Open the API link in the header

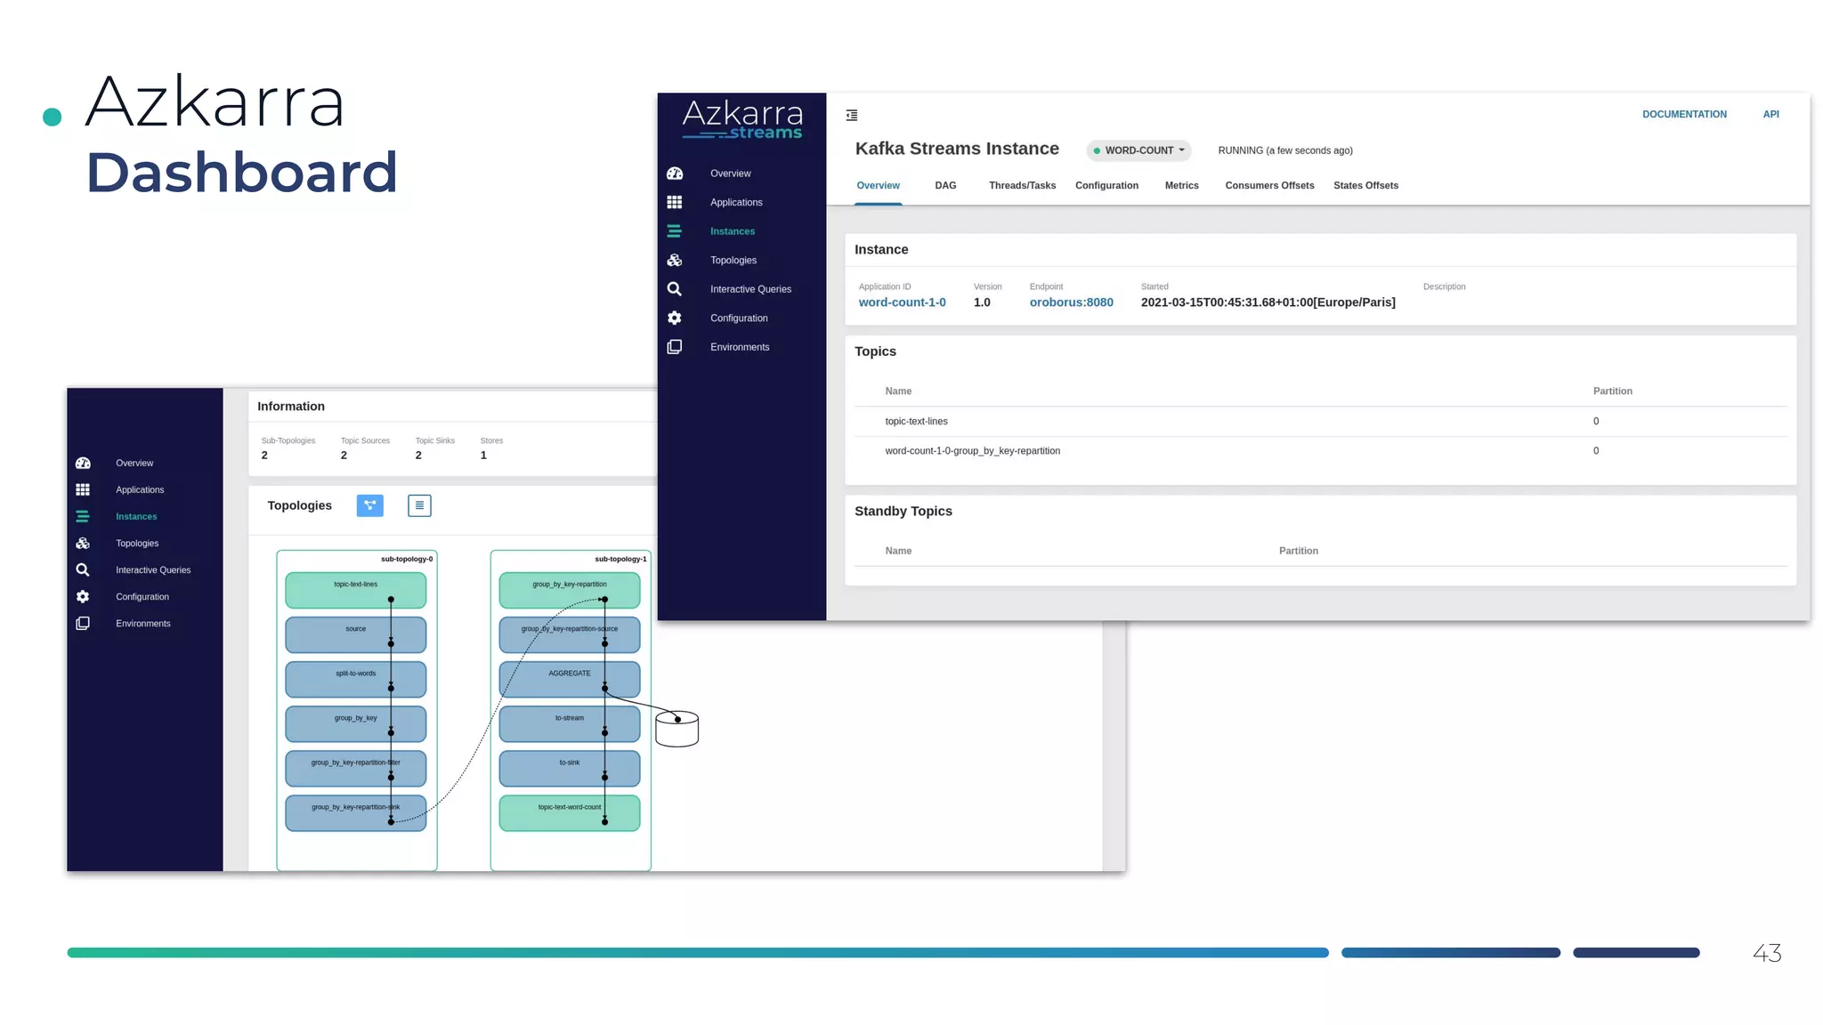pos(1770,114)
